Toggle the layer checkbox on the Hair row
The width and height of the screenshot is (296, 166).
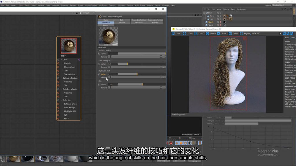tap(218, 19)
